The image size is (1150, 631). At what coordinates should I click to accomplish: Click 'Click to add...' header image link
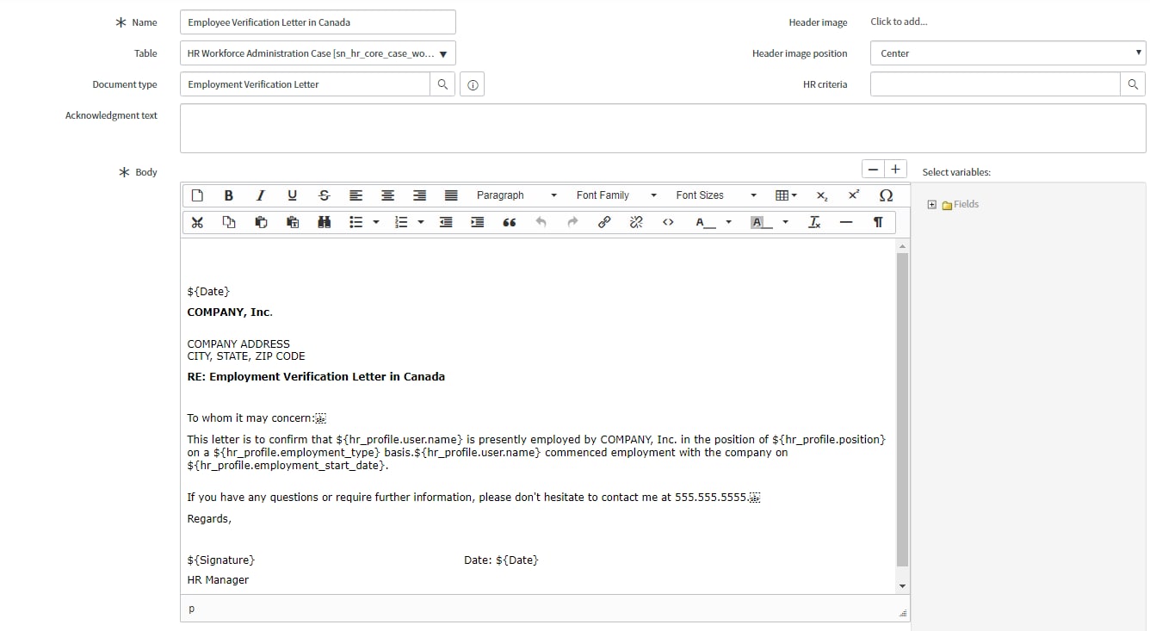pos(899,22)
